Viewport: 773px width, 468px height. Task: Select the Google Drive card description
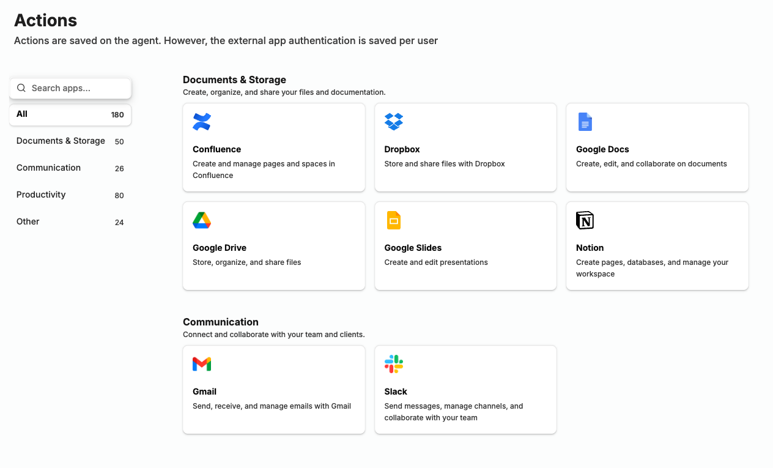(x=247, y=262)
